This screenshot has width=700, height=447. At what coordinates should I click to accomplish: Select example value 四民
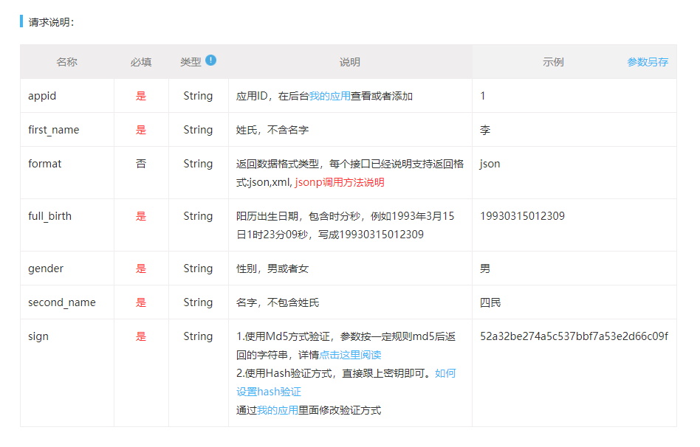click(x=490, y=302)
